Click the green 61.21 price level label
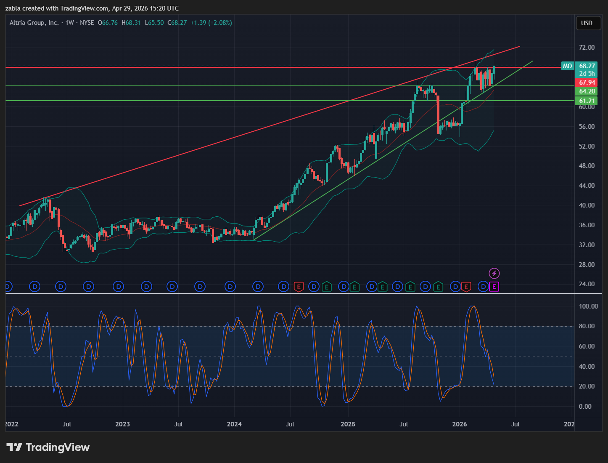 (x=587, y=101)
